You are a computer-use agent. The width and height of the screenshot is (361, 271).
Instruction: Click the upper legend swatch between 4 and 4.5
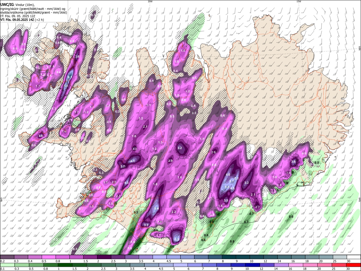[159, 257]
